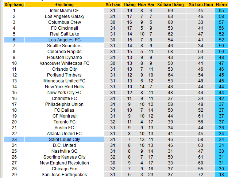Click the Điểm column header
Viewport: 228px width, 178px height.
pos(221,5)
